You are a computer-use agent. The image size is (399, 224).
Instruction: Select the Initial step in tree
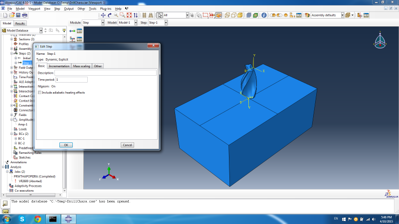[x=27, y=58]
